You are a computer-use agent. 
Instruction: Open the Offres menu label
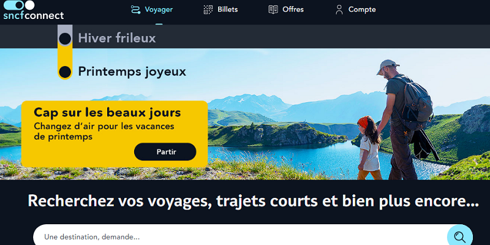coord(293,10)
